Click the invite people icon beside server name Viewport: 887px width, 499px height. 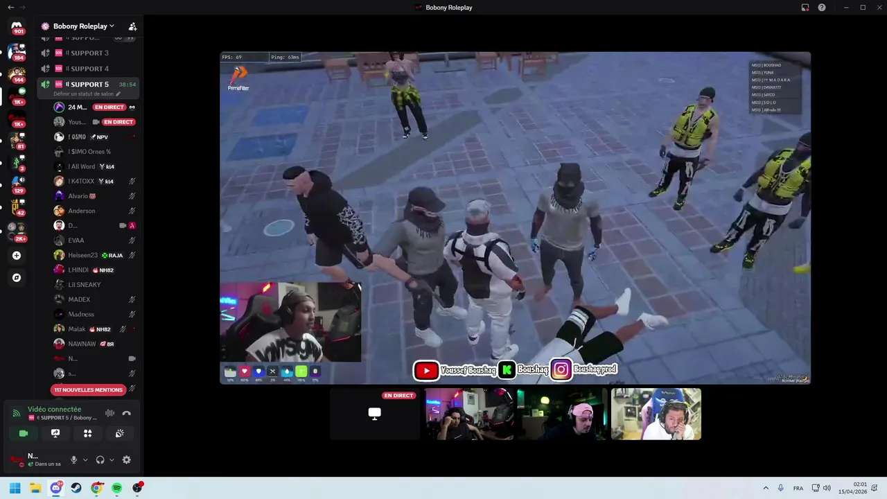pyautogui.click(x=132, y=26)
